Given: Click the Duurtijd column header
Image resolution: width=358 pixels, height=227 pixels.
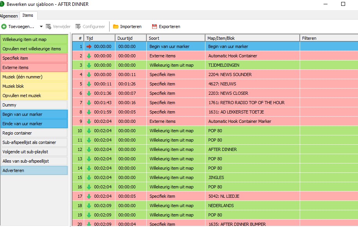Looking at the screenshot, I should [131, 38].
